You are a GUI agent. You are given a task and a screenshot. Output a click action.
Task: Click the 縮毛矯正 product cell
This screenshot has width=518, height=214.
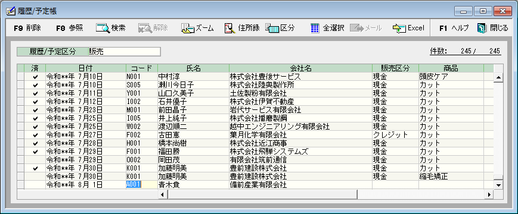click(x=451, y=177)
